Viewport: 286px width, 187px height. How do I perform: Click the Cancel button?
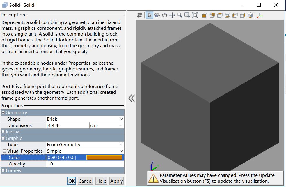click(85, 181)
